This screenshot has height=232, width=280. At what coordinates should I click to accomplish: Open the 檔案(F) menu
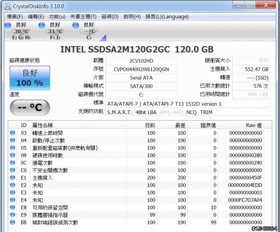(14, 17)
